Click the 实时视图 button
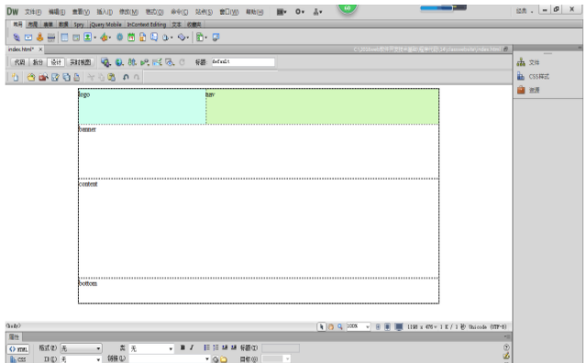 pyautogui.click(x=81, y=62)
